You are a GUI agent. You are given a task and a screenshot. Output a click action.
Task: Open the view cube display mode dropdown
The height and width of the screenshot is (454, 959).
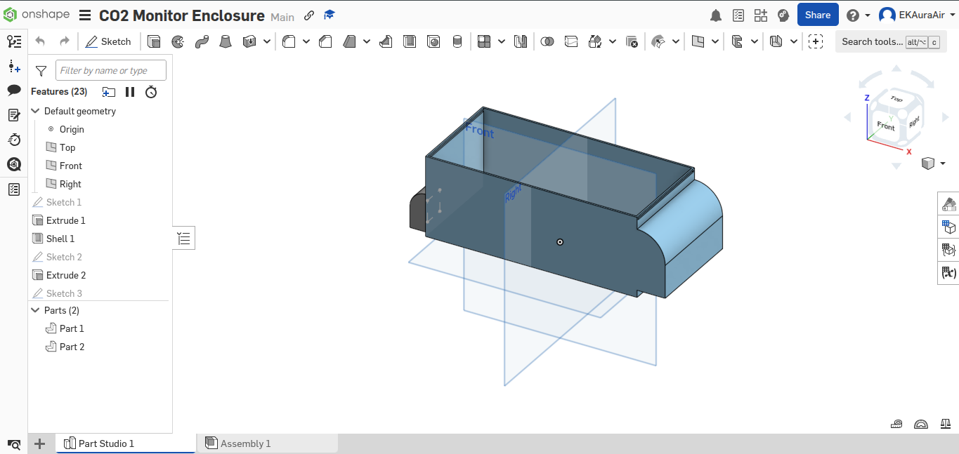(942, 163)
